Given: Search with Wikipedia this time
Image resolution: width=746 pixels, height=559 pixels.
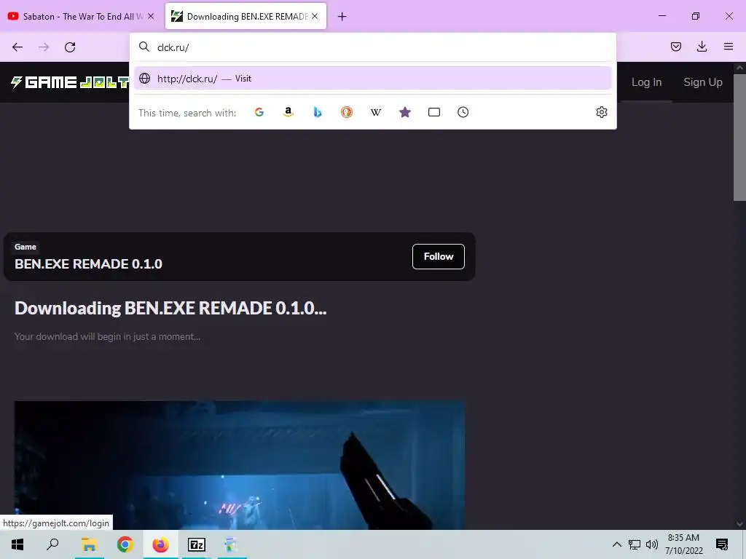Looking at the screenshot, I should click(x=376, y=112).
